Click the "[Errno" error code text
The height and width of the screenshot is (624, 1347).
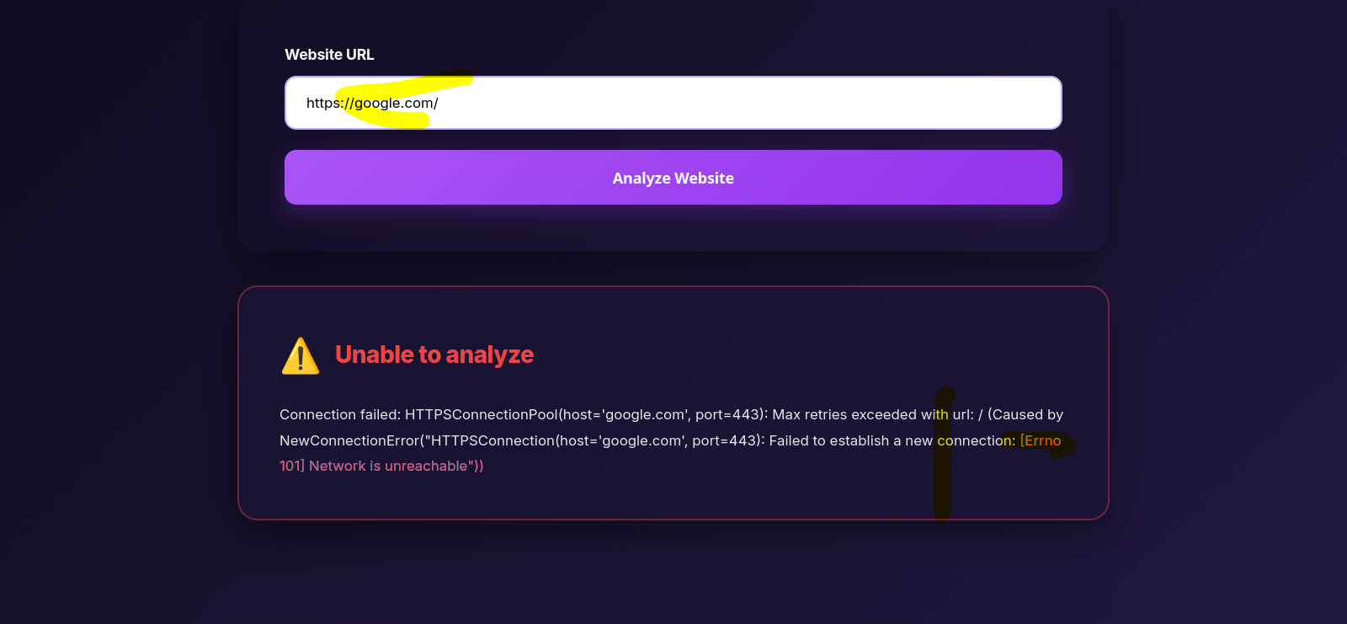tap(1041, 440)
